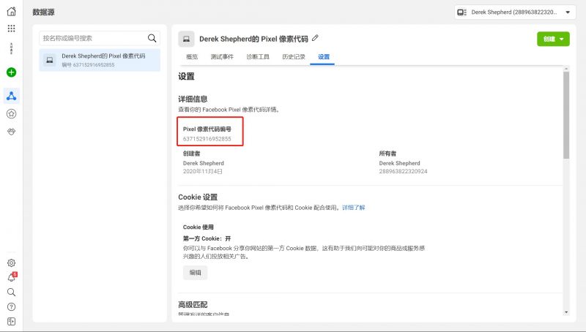Click the 数据源 page heading
The width and height of the screenshot is (586, 332).
coord(43,12)
